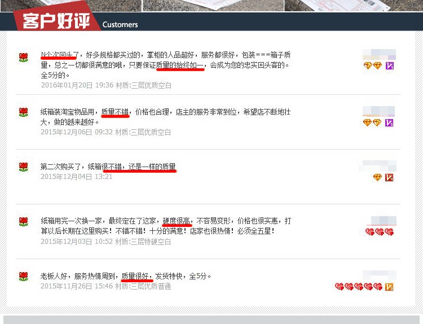The height and width of the screenshot is (324, 423).
Task: Click the single gold diamond on the third review
Action: [377, 177]
